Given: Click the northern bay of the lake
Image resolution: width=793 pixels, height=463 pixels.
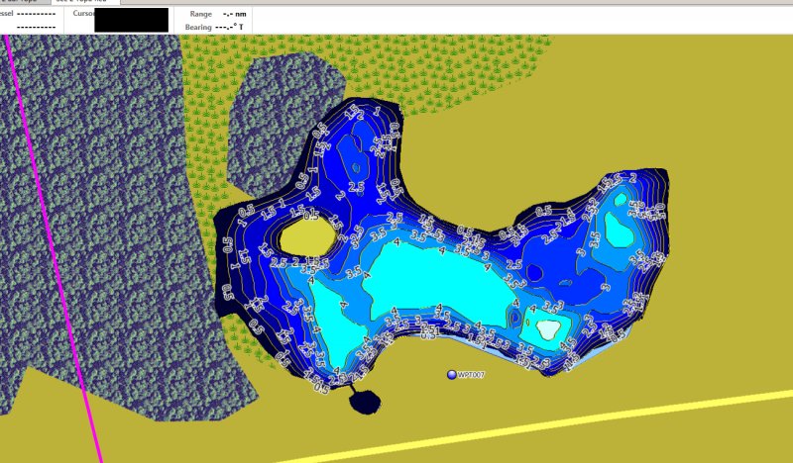Looking at the screenshot, I should [x=357, y=148].
